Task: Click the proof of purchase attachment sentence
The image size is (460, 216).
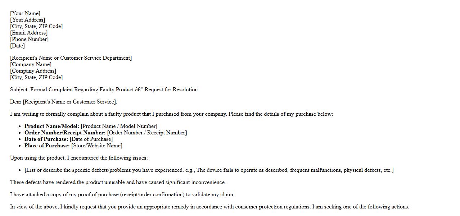Action: tap(122, 194)
